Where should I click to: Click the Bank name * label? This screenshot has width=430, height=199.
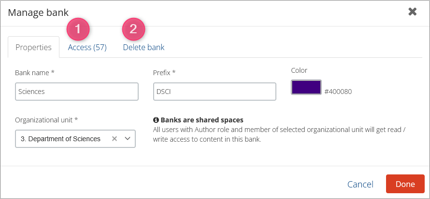[35, 73]
